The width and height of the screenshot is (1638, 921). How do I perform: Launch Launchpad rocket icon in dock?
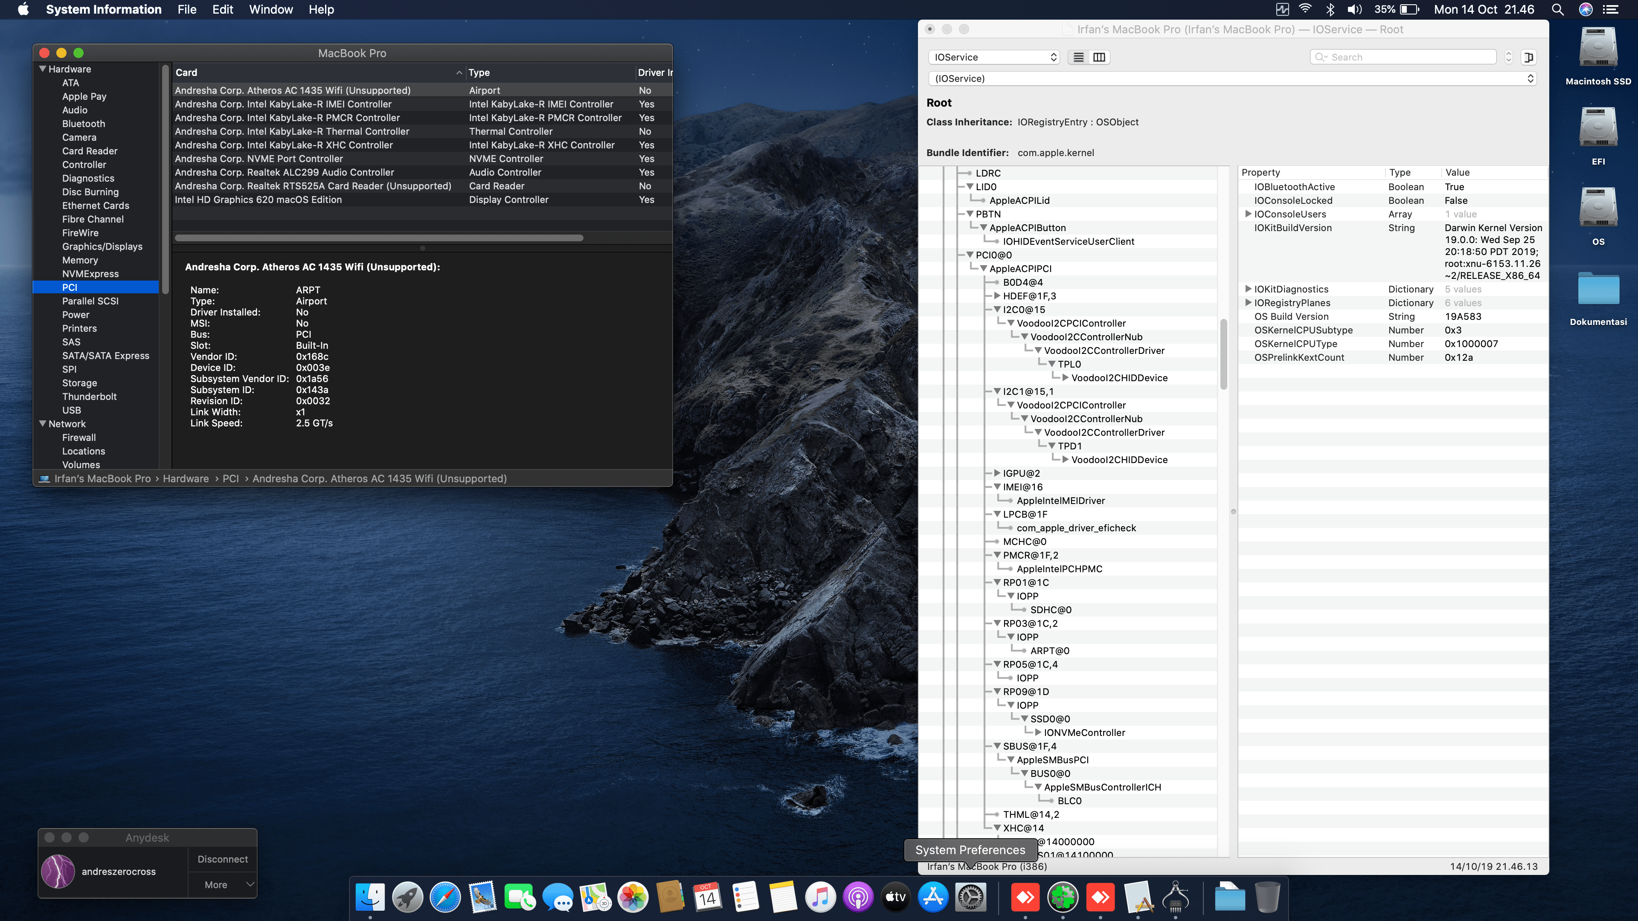pos(408,898)
